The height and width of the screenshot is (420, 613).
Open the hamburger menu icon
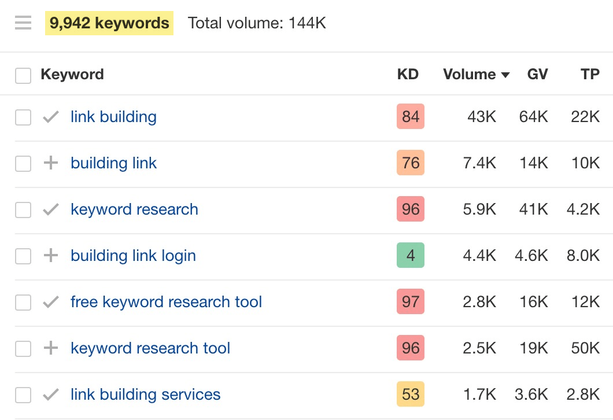pyautogui.click(x=23, y=23)
